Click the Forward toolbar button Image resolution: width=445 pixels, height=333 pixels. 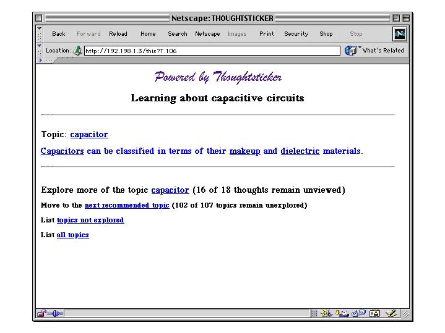[x=89, y=34]
